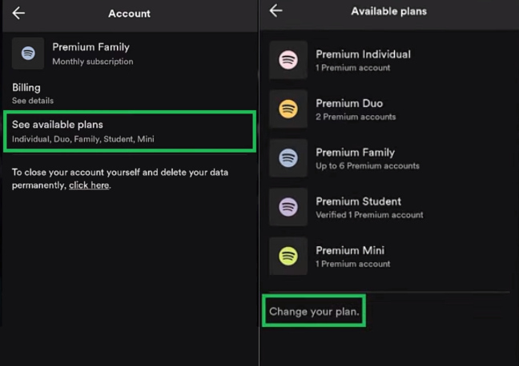The height and width of the screenshot is (366, 519).
Task: Tap 'Up to 6 Premium accounts' description
Action: (x=368, y=166)
